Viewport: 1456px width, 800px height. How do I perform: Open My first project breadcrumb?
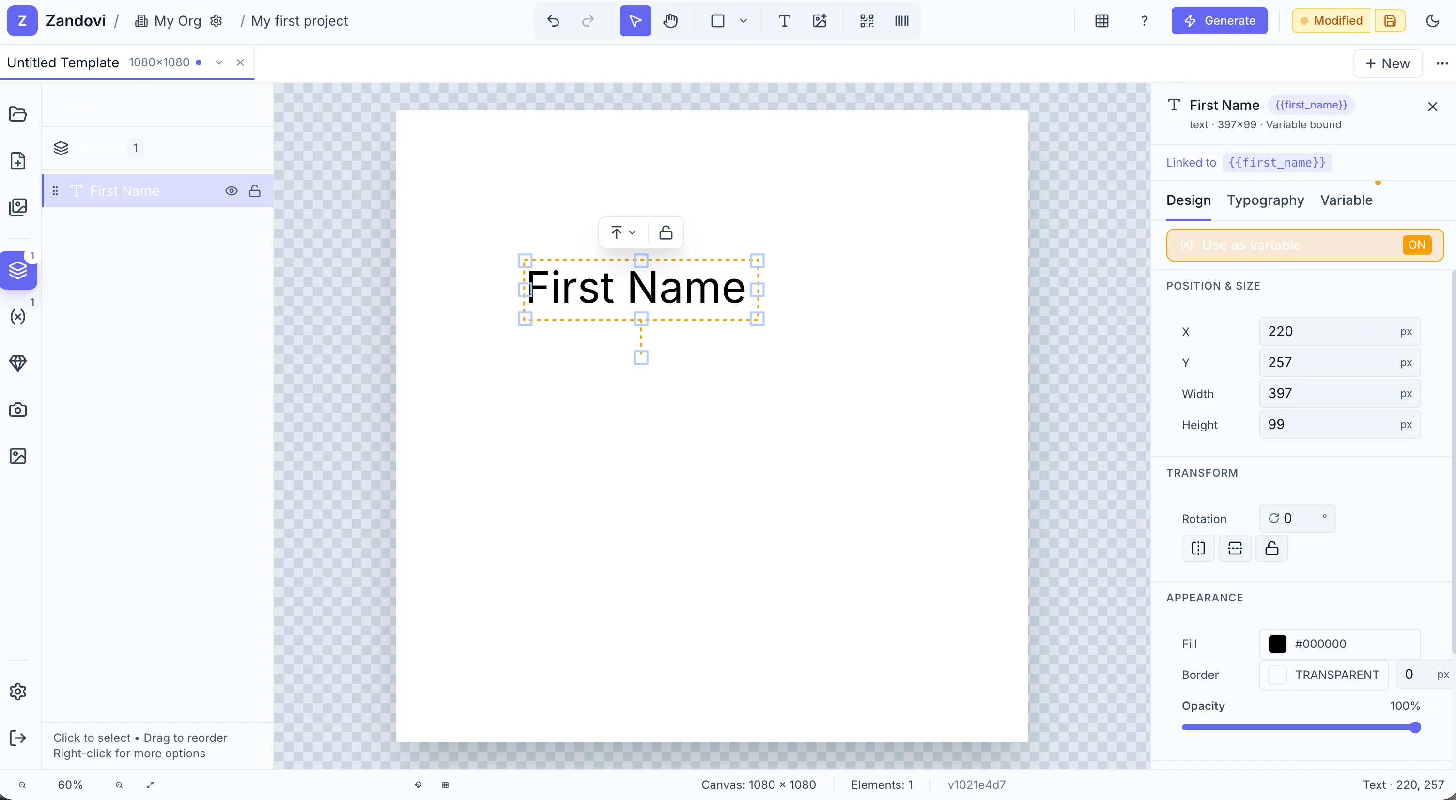click(x=299, y=21)
